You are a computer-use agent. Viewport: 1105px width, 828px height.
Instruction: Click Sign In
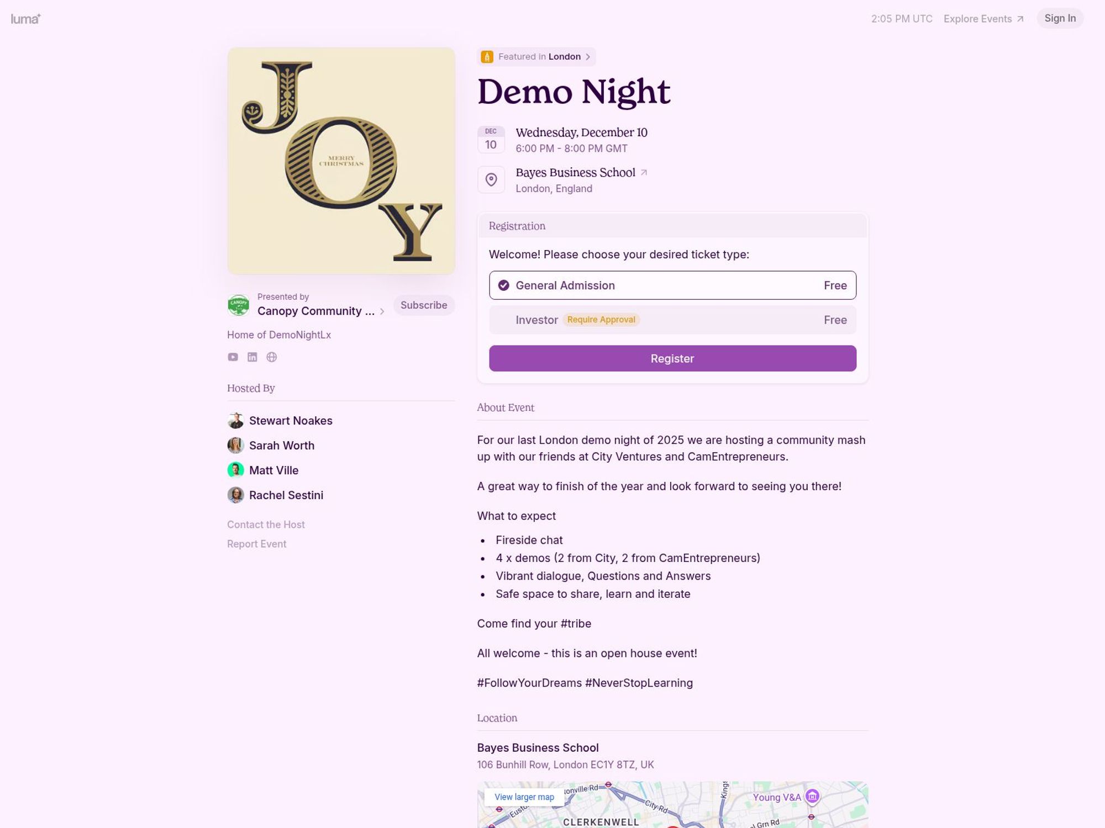[x=1060, y=18]
